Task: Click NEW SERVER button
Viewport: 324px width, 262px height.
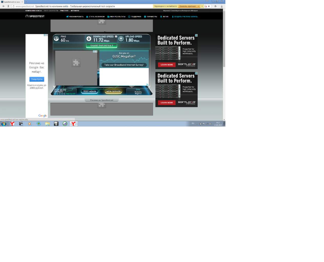Action: pos(113,91)
